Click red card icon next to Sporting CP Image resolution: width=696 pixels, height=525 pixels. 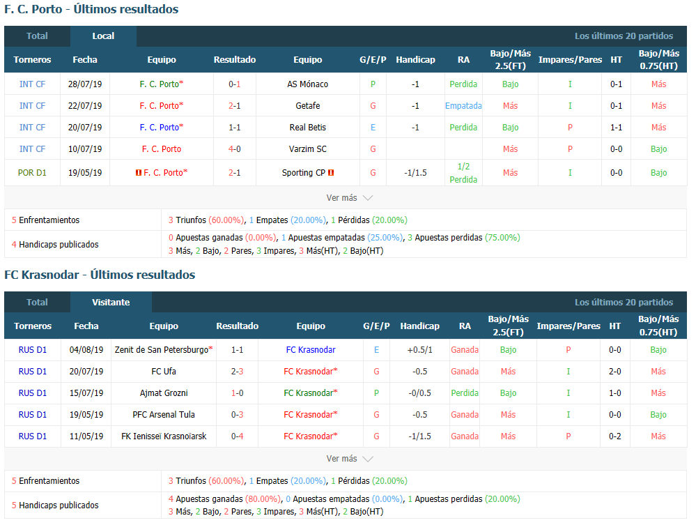click(331, 172)
